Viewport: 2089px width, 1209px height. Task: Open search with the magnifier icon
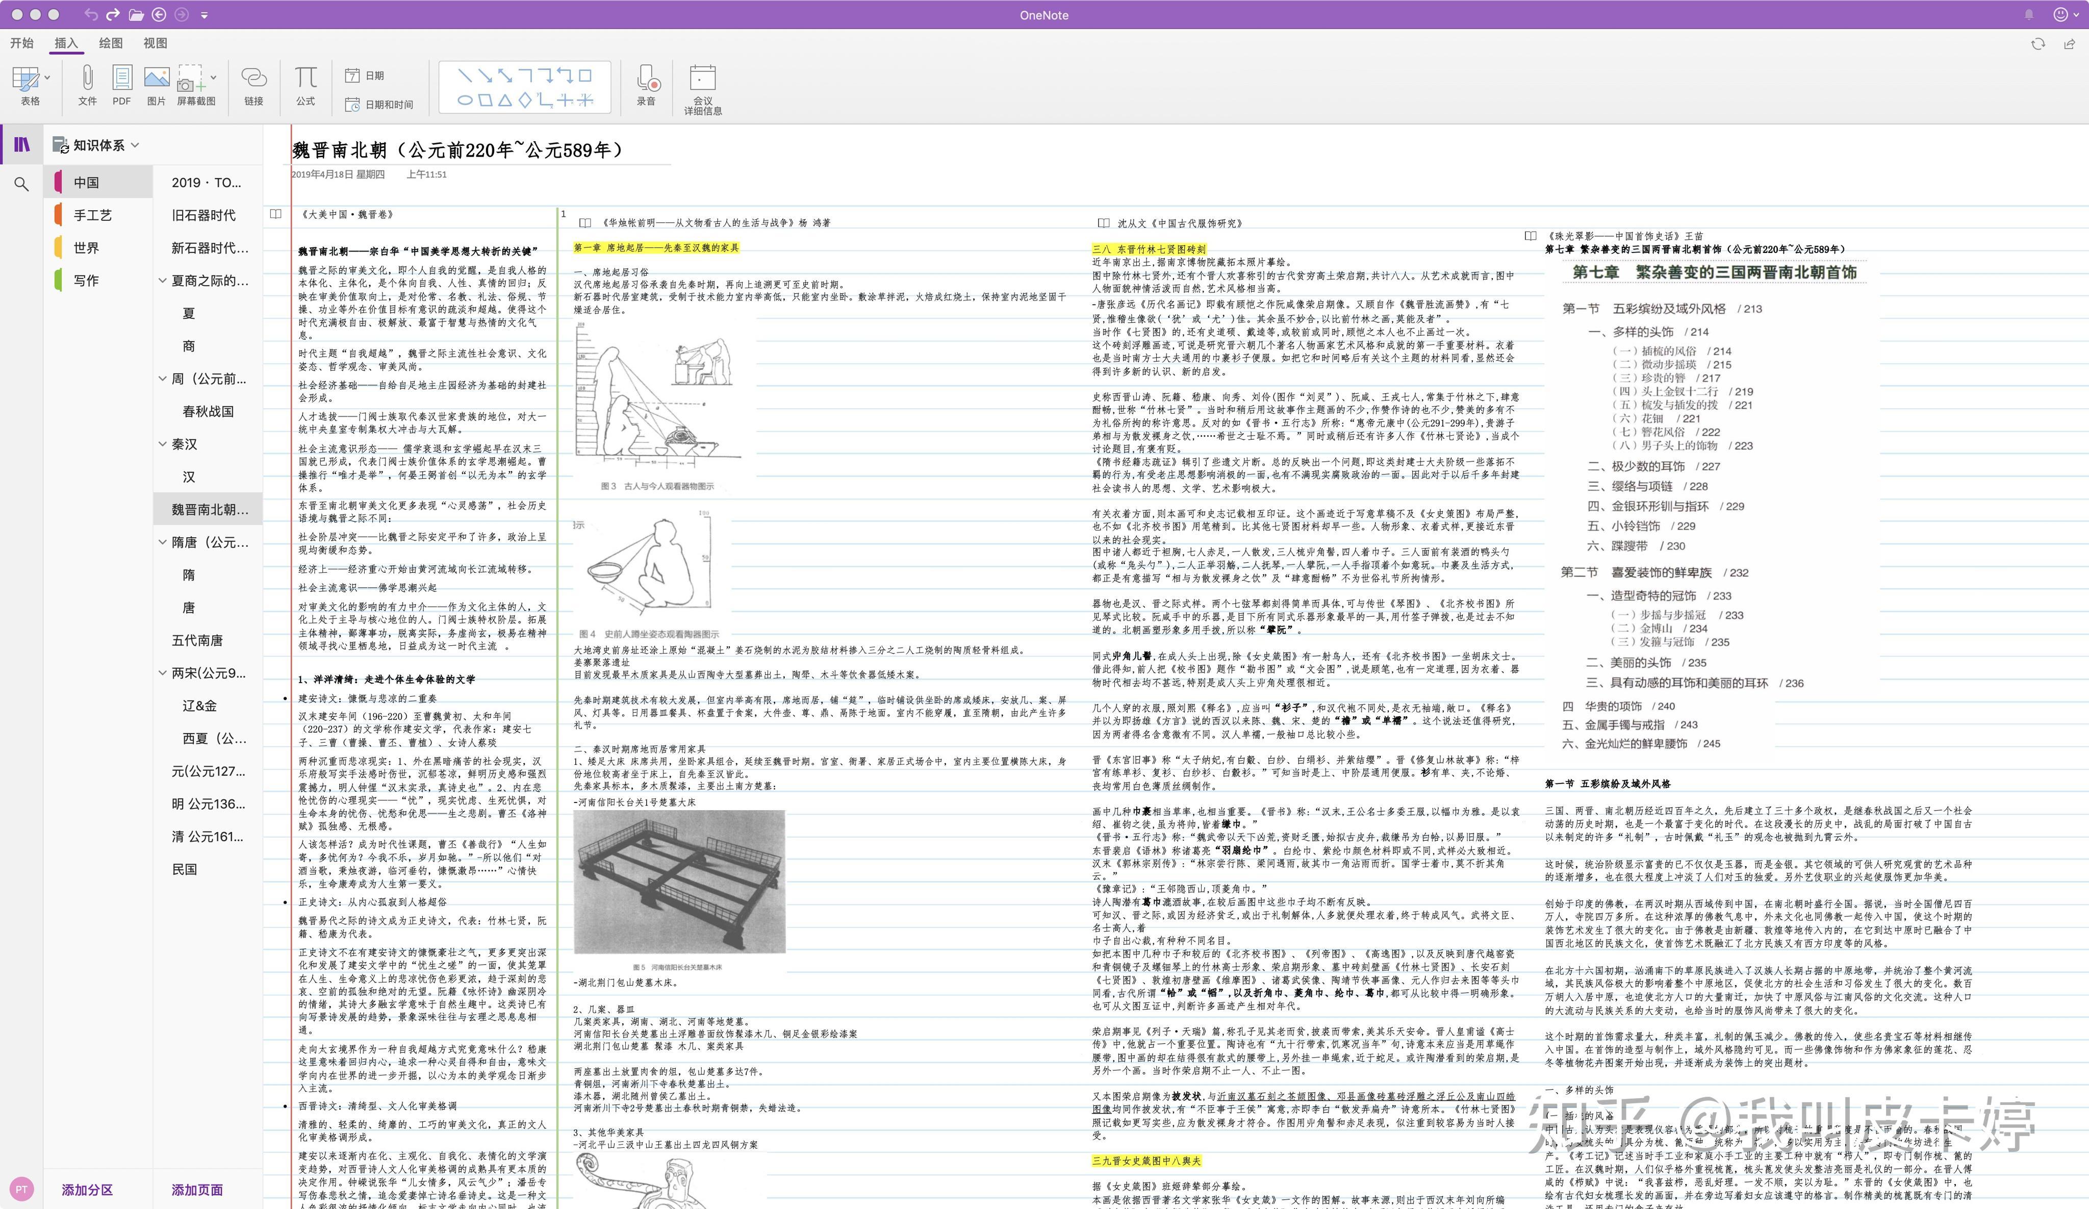click(x=21, y=184)
